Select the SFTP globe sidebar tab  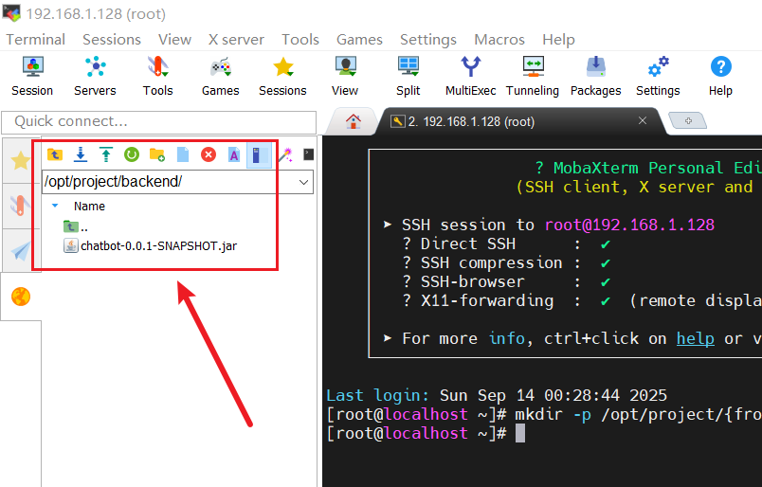21,296
